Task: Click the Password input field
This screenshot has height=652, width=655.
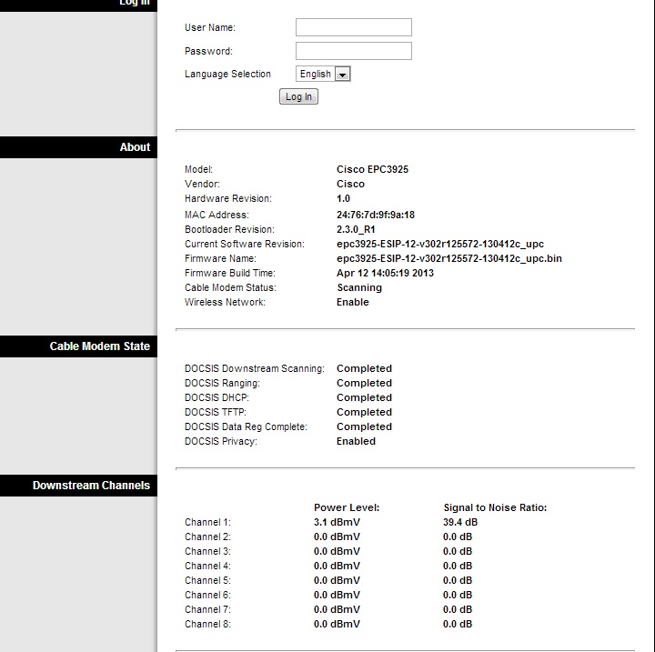Action: click(x=353, y=51)
